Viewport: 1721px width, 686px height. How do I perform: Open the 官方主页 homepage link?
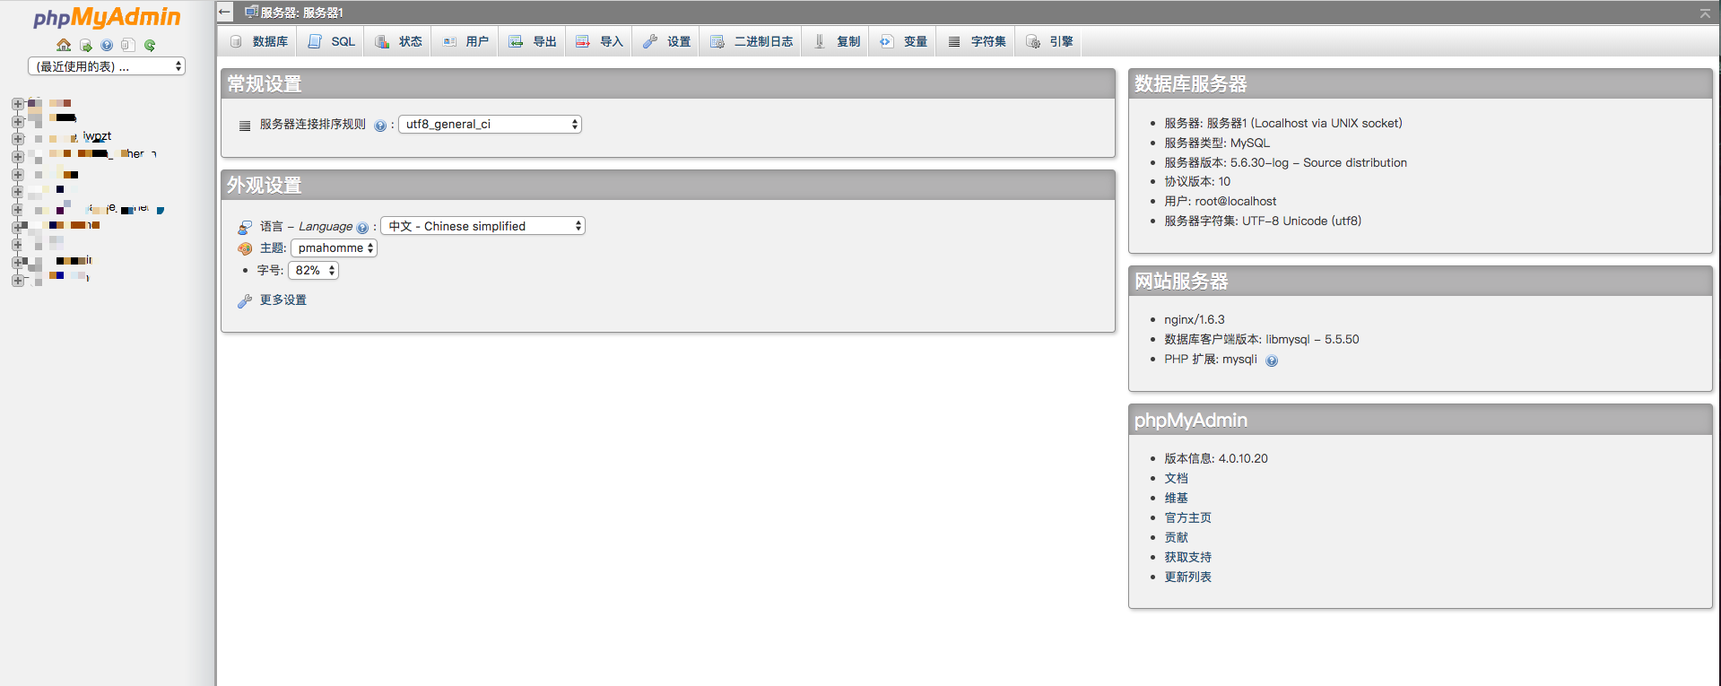pyautogui.click(x=1187, y=518)
